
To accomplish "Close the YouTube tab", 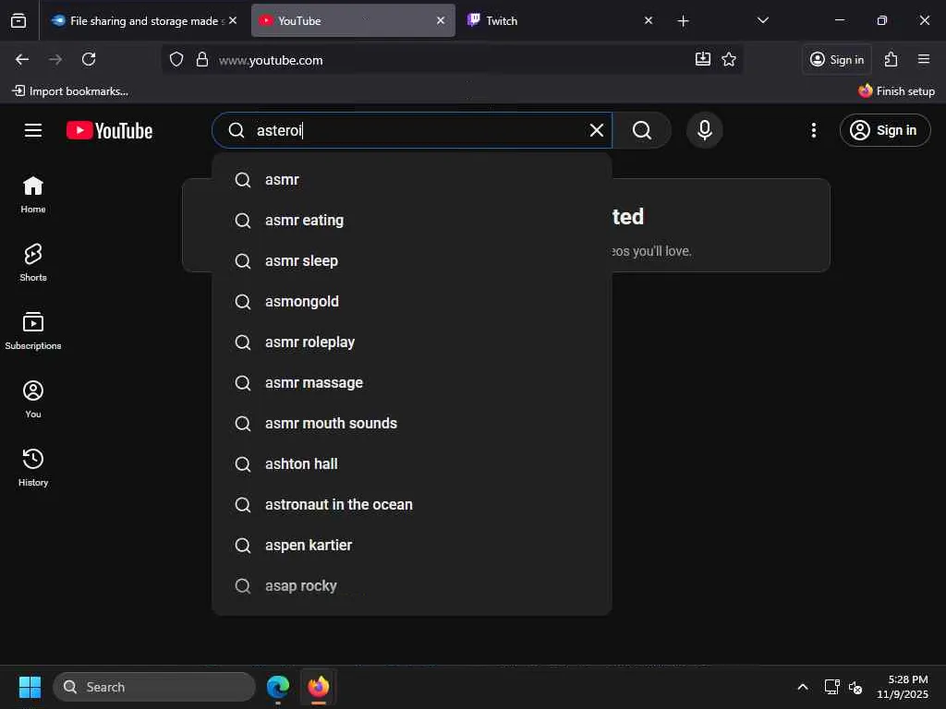I will [x=441, y=20].
